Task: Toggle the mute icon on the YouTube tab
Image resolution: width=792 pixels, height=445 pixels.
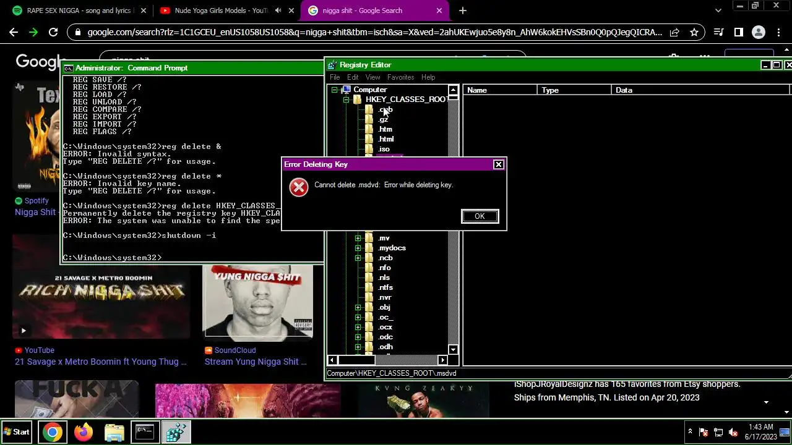Action: click(278, 11)
